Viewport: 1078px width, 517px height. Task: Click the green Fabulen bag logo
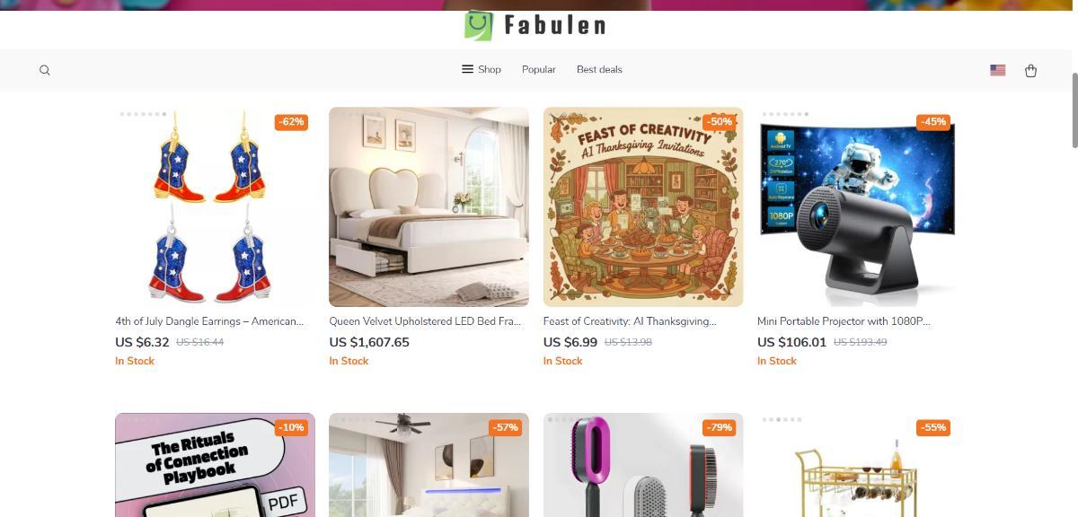coord(479,25)
